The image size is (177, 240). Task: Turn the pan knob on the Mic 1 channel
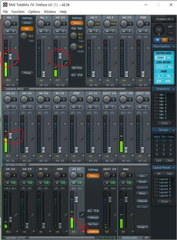[7, 24]
